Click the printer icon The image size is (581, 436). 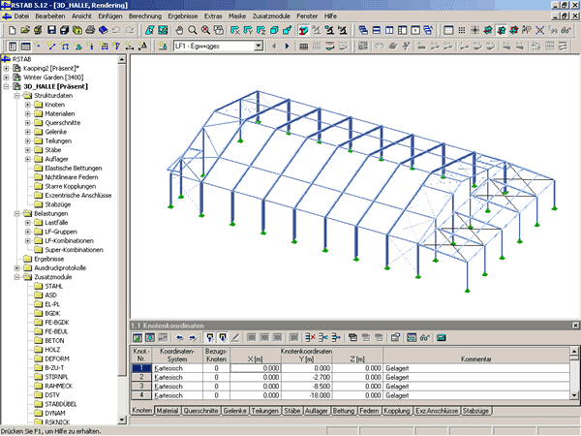pyautogui.click(x=90, y=30)
